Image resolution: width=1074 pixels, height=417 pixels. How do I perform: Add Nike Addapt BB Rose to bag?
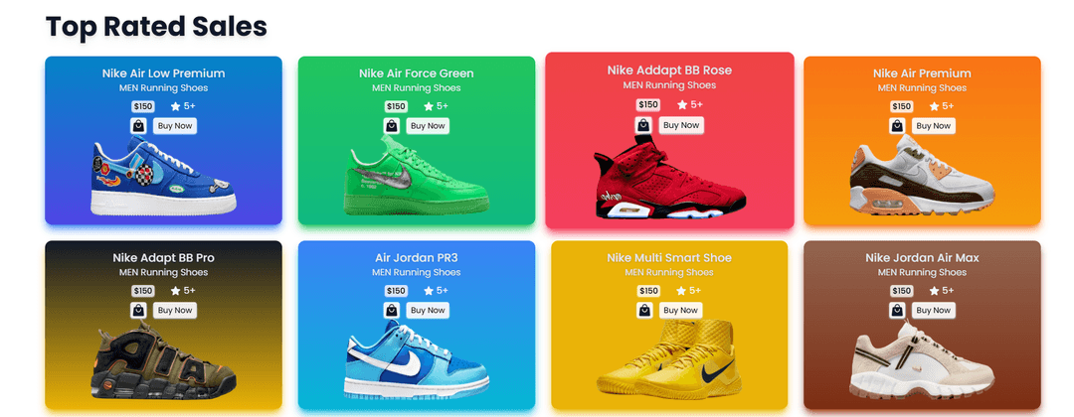coord(643,125)
